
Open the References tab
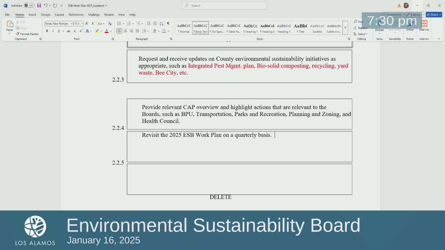tap(76, 15)
